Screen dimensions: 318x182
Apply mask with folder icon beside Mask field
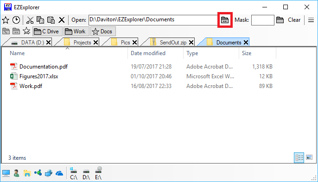280,20
